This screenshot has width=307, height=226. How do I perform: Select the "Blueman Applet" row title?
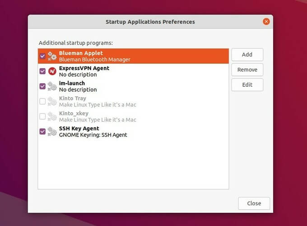(81, 53)
